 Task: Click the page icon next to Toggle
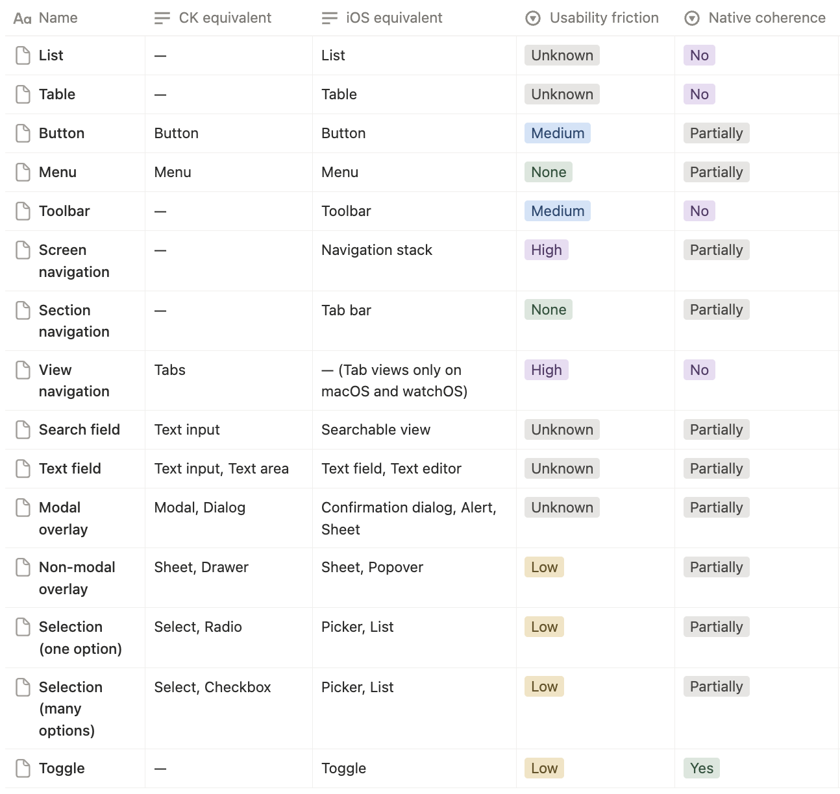click(x=23, y=768)
